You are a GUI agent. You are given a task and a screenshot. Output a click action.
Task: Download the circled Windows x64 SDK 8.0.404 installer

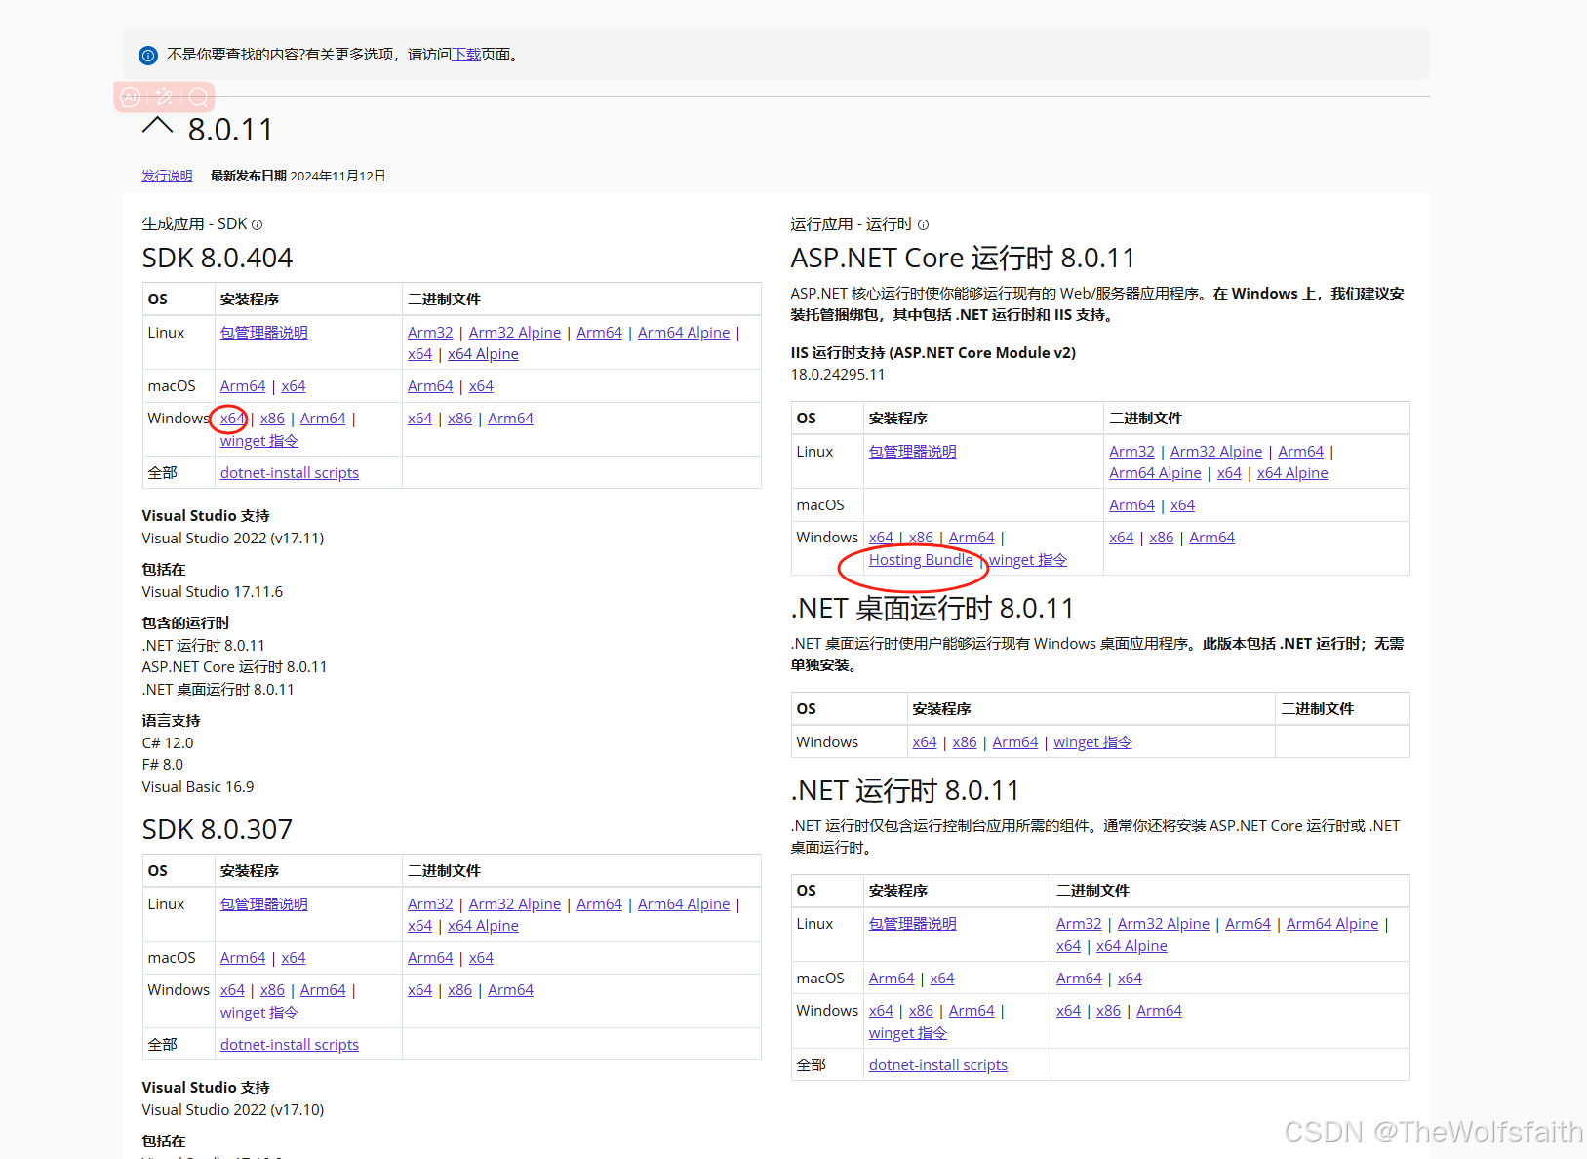click(x=231, y=418)
